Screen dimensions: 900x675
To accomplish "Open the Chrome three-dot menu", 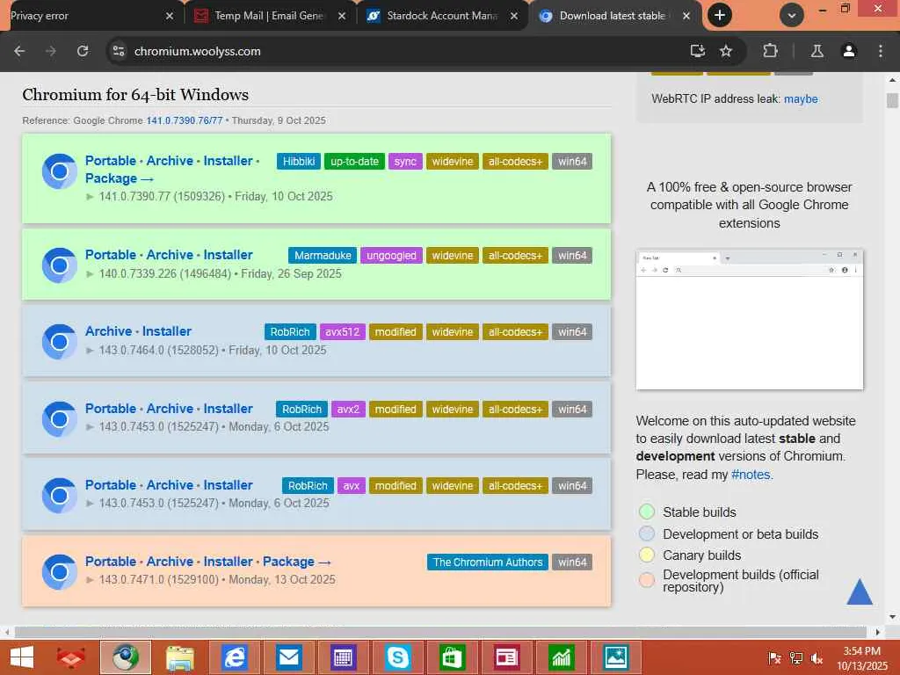I will click(x=881, y=51).
